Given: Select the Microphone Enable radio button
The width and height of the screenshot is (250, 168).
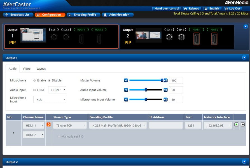Looking at the screenshot, I should (x=34, y=80).
